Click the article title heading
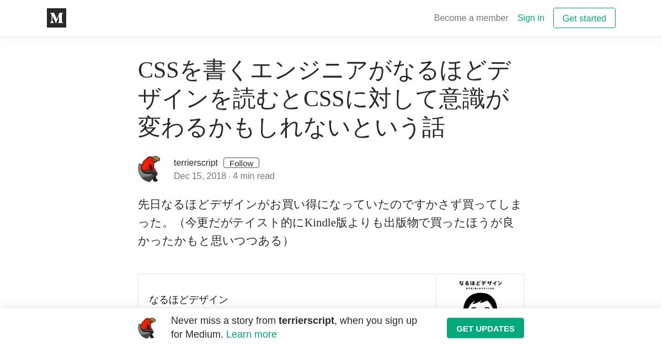The height and width of the screenshot is (347, 662). pyautogui.click(x=324, y=99)
